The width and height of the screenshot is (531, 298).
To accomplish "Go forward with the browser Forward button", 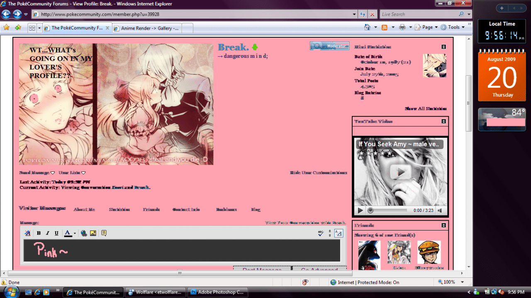I will pyautogui.click(x=17, y=14).
